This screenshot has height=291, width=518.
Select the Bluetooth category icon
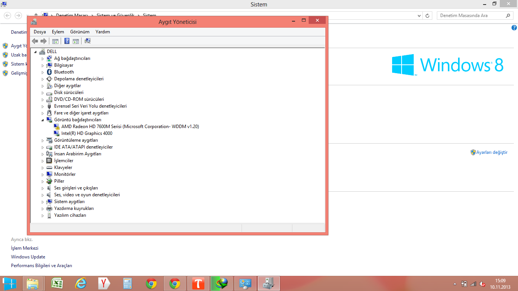tap(49, 72)
